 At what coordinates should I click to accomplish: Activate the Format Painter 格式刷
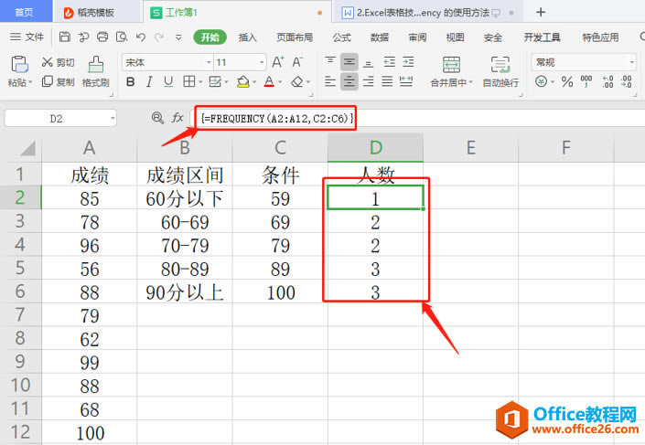[95, 72]
